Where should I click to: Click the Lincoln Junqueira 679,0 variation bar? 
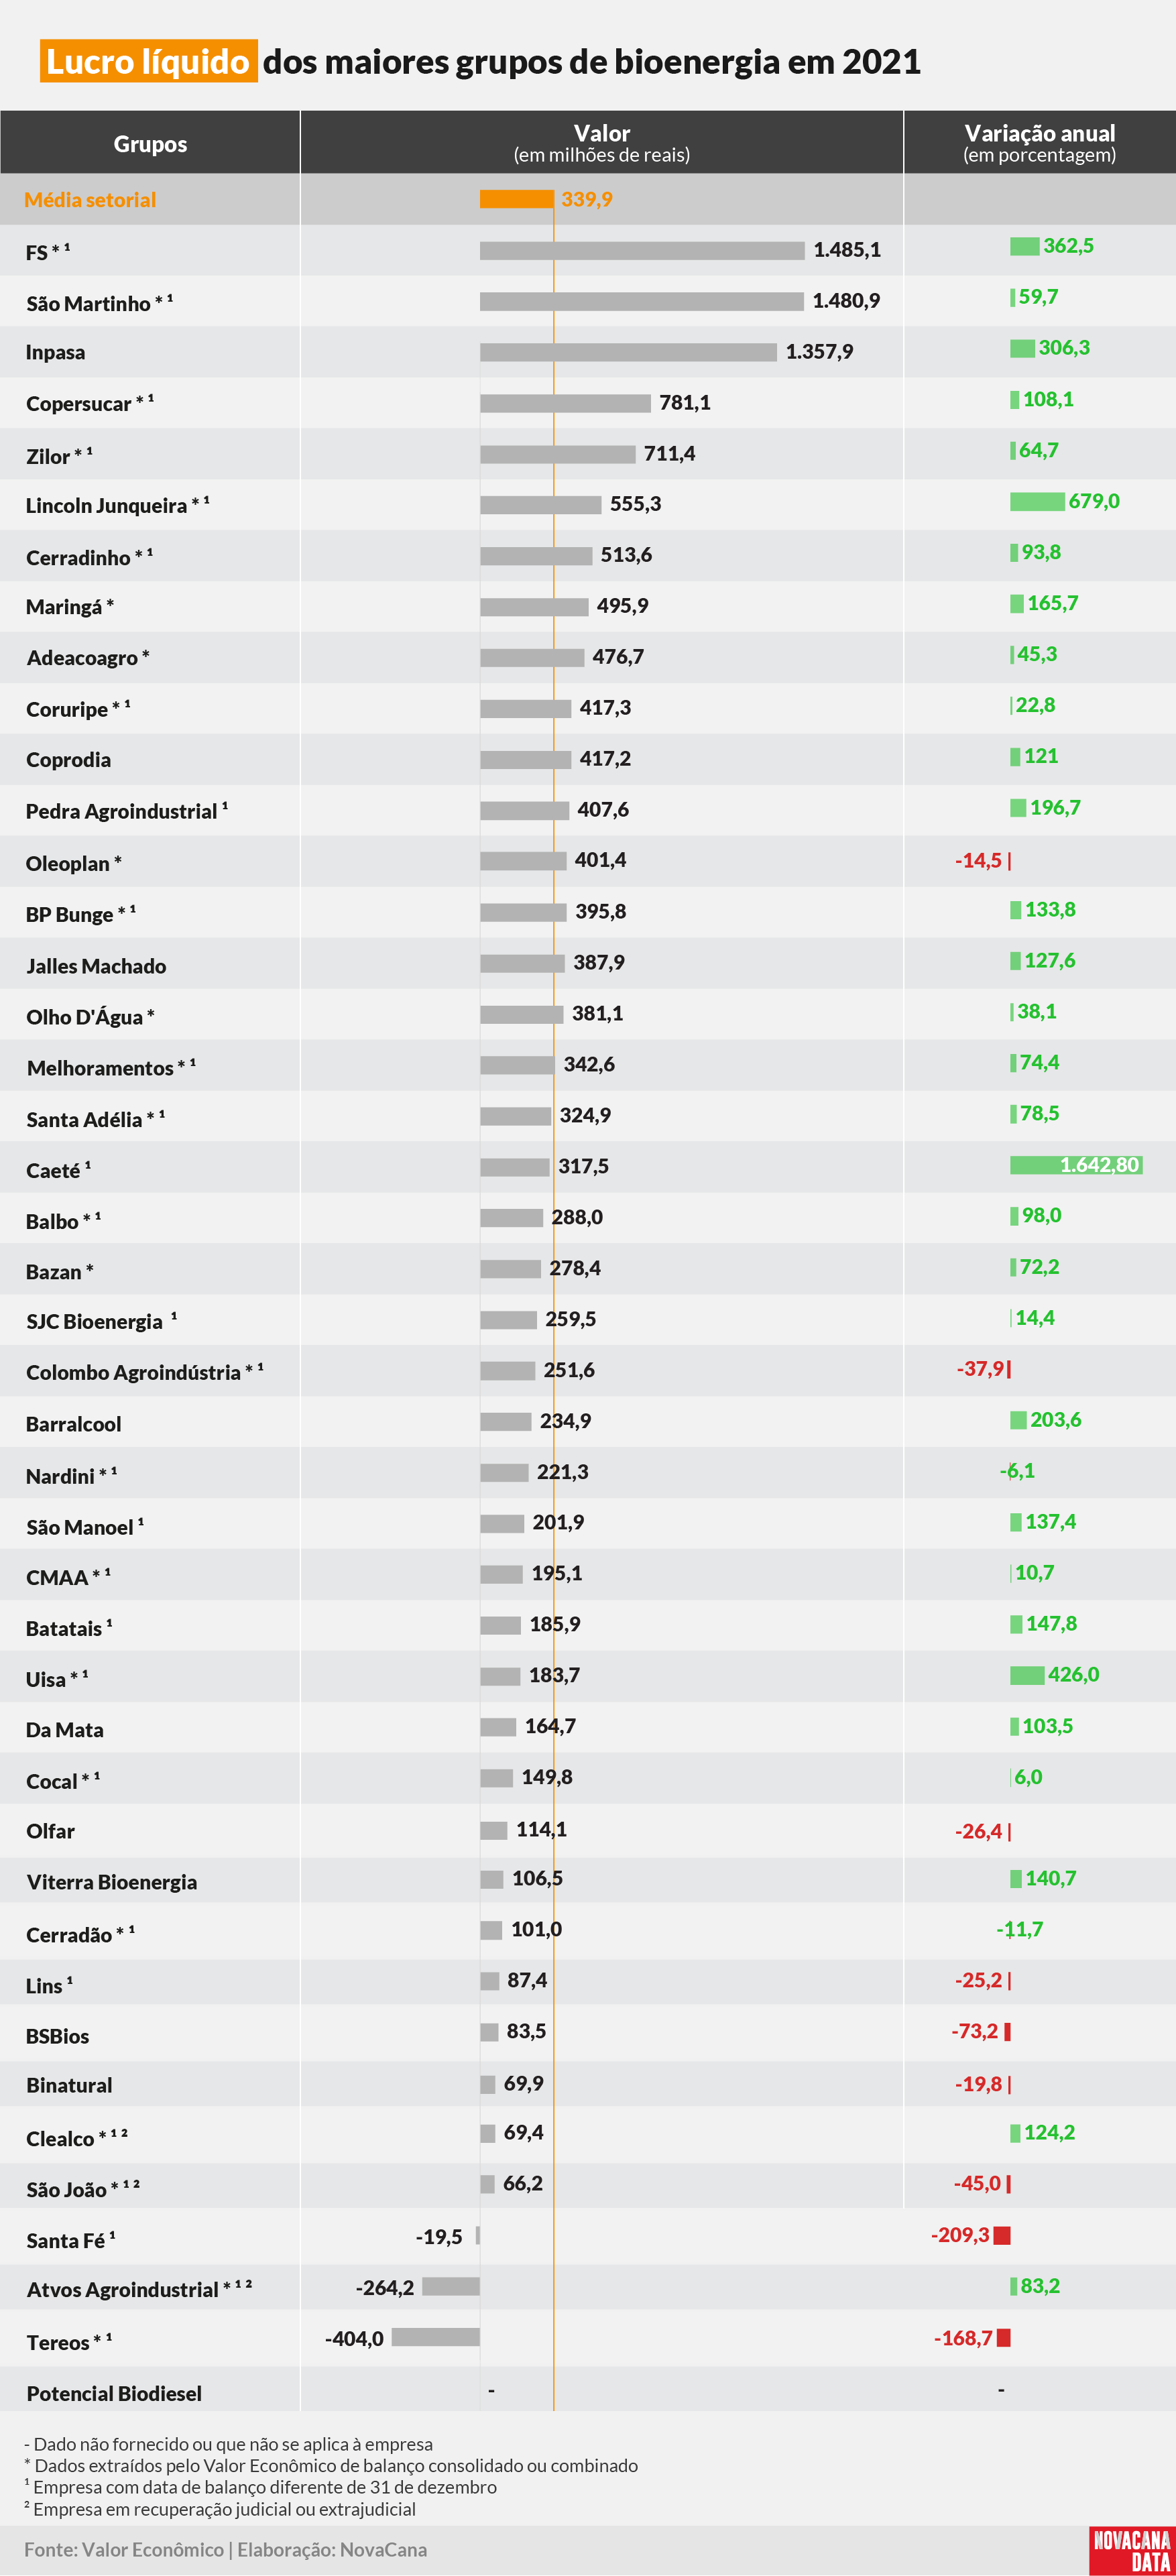pyautogui.click(x=1037, y=501)
